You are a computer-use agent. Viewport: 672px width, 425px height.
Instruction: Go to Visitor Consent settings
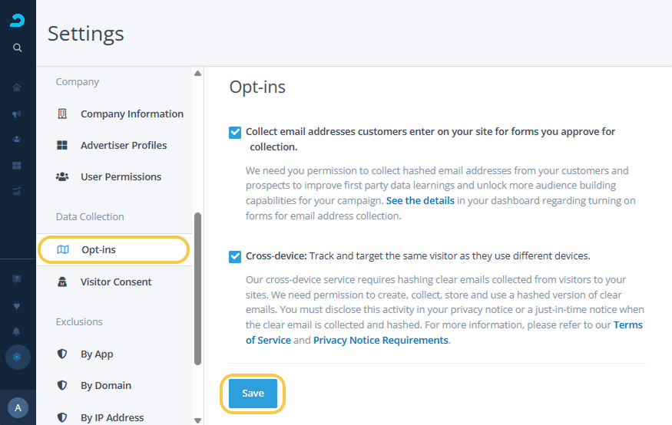tap(116, 282)
